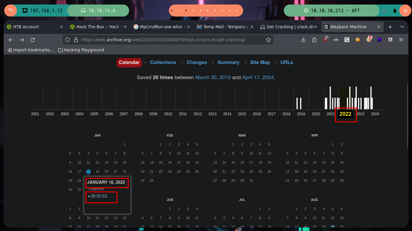Open the URLs view
The width and height of the screenshot is (412, 231).
[287, 62]
